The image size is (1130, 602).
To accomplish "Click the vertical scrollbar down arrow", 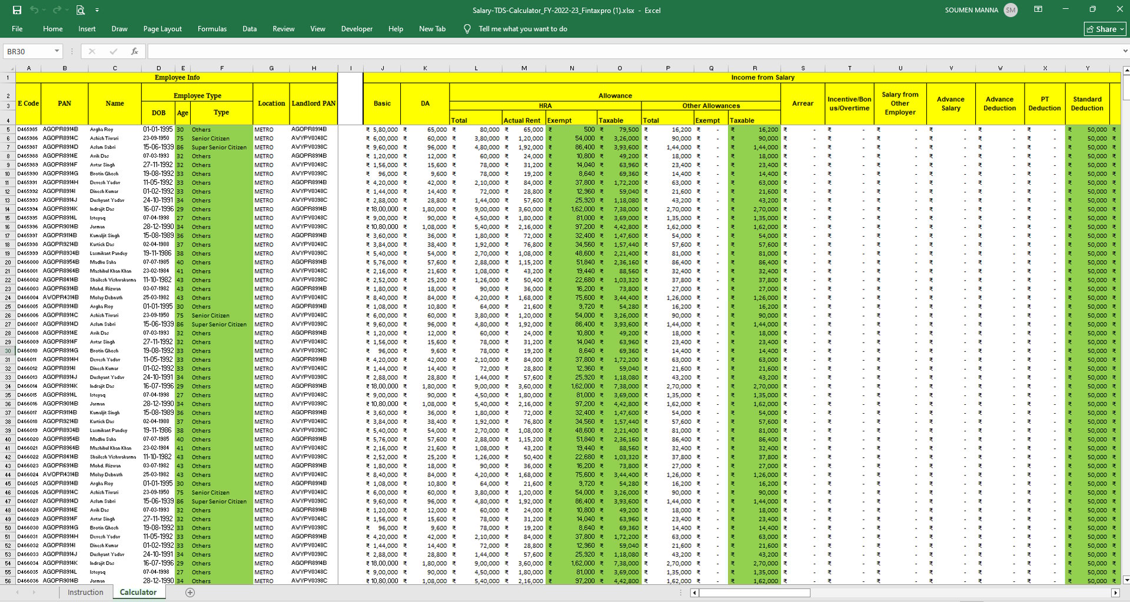I will 1126,580.
